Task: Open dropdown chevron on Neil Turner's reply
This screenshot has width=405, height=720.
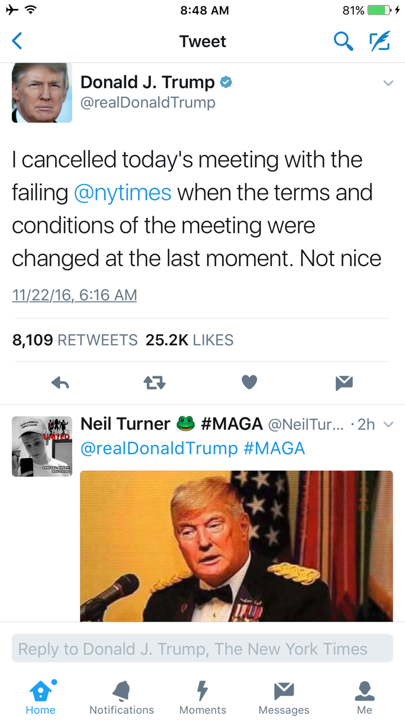Action: (x=388, y=425)
